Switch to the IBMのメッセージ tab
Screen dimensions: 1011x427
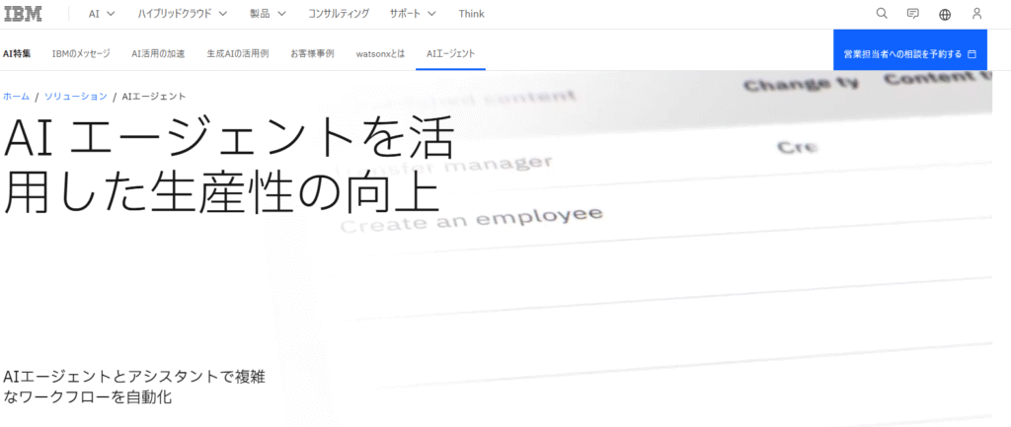(81, 53)
